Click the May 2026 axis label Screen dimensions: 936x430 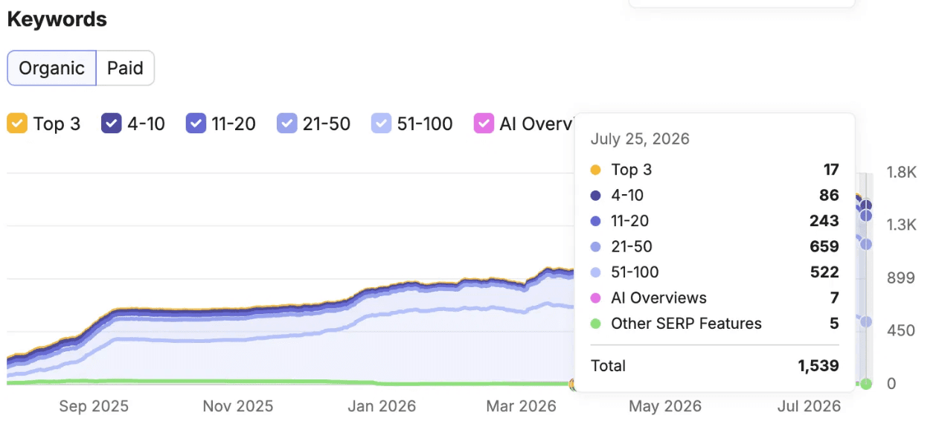coord(665,406)
